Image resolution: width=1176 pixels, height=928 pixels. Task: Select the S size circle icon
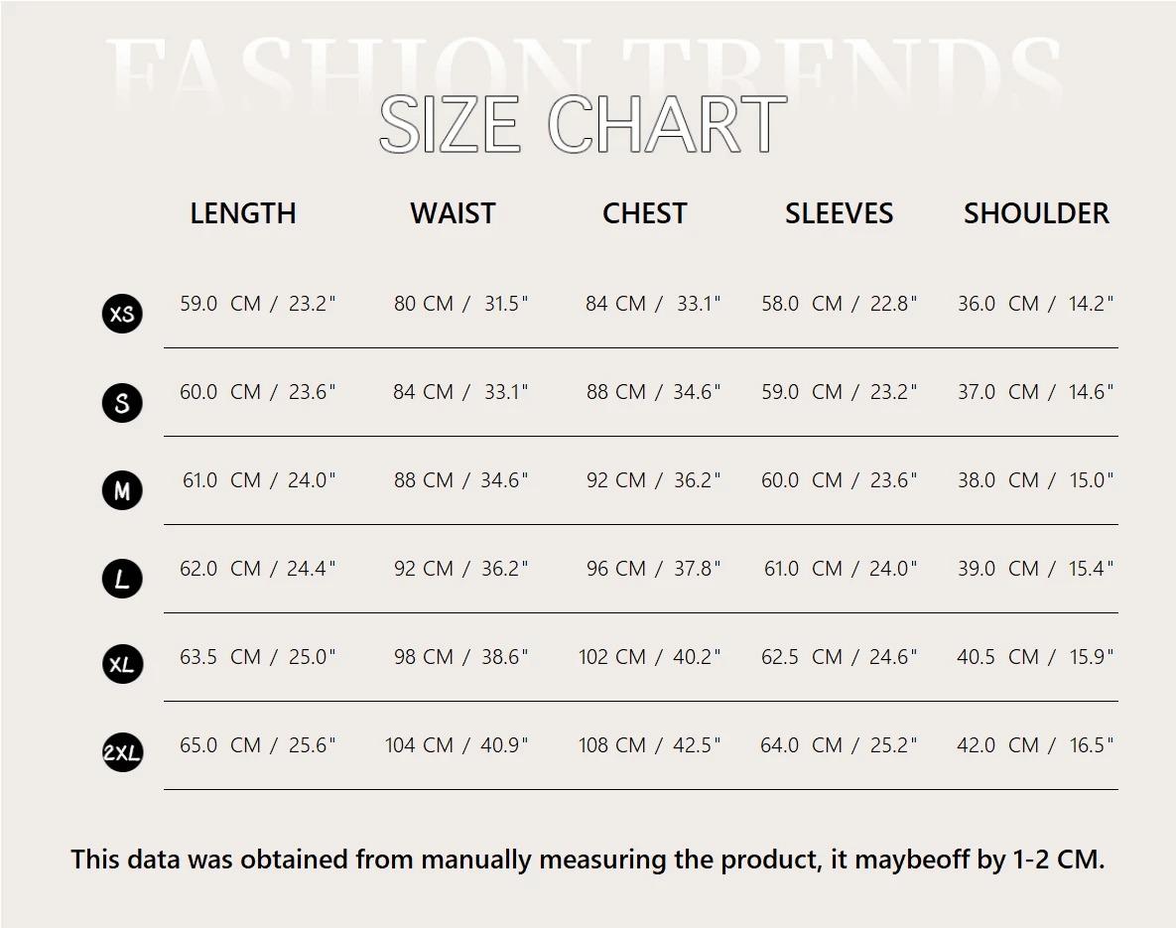click(x=122, y=403)
